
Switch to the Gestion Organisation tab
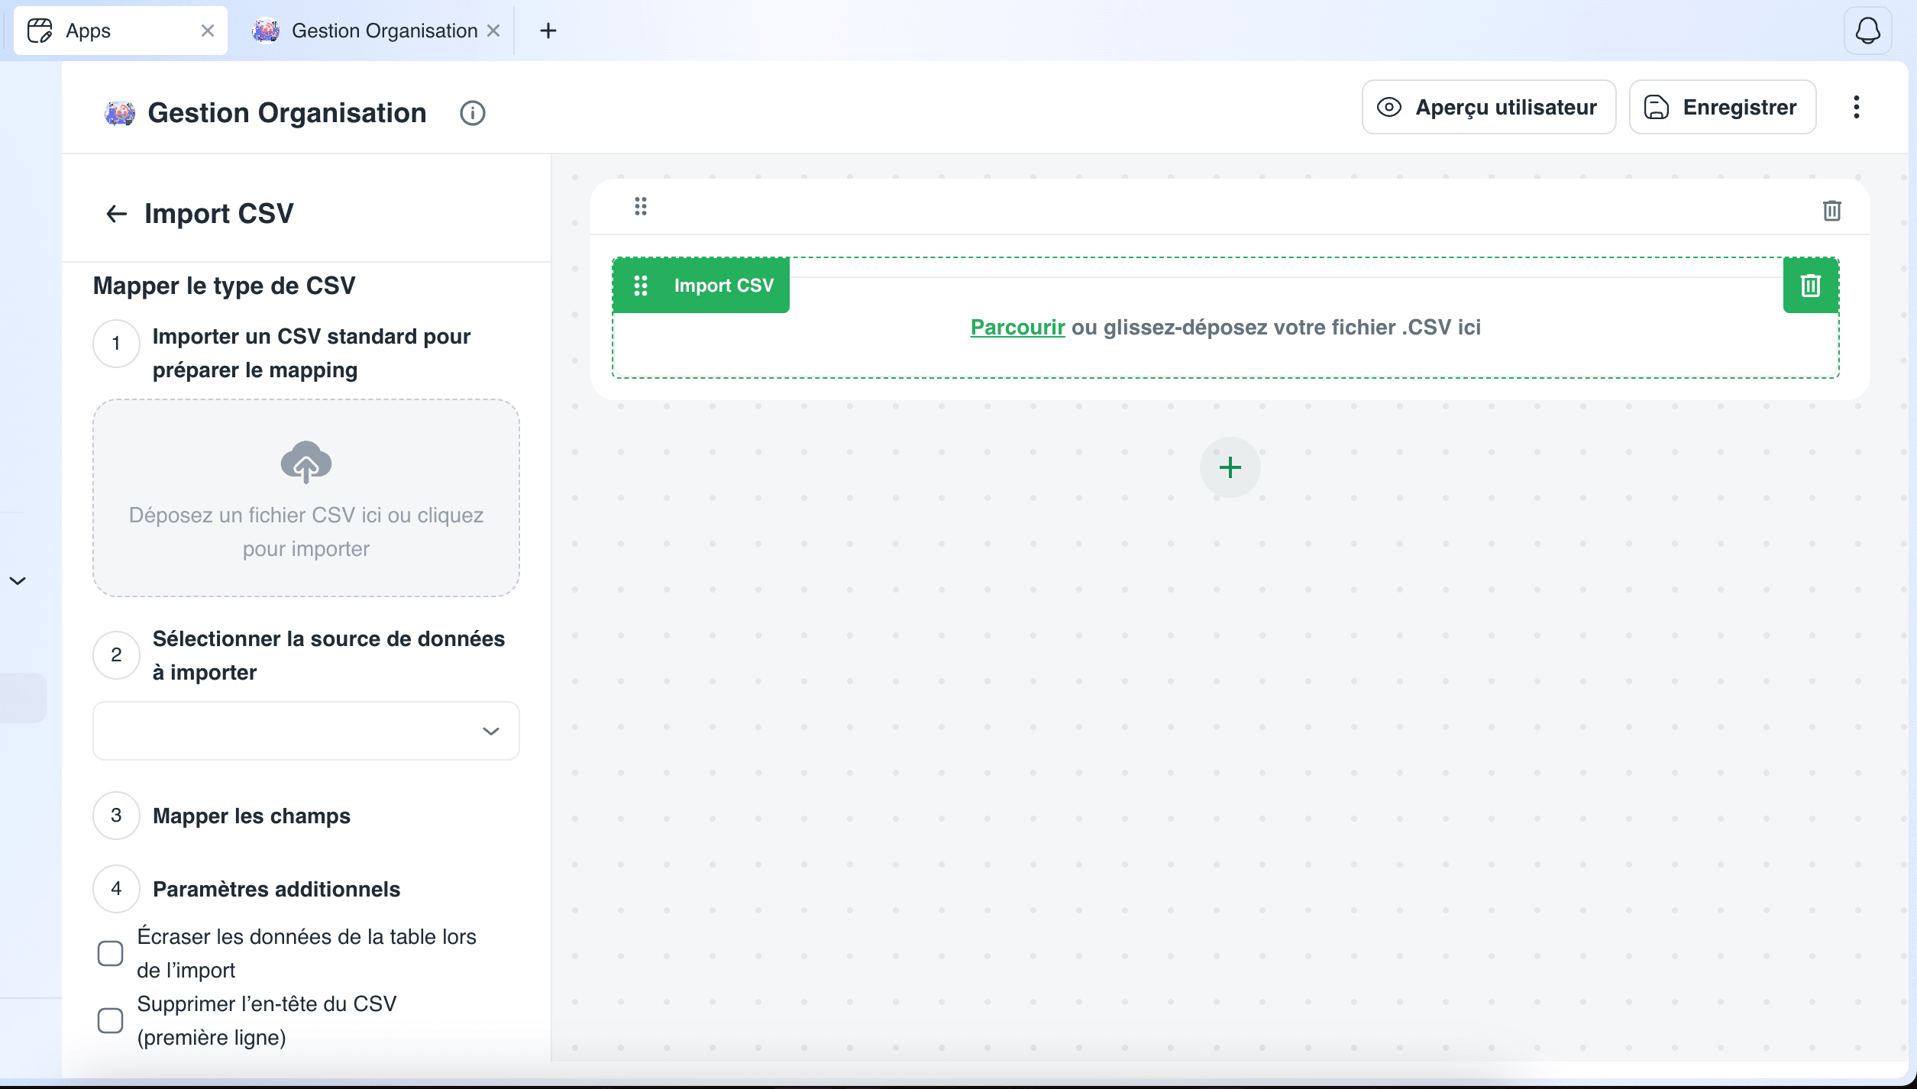376,31
